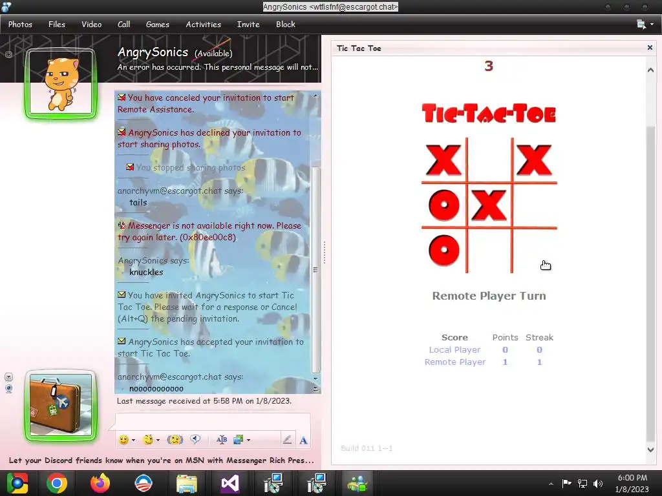Select the bottom-middle tic tac toe cell

pos(489,251)
